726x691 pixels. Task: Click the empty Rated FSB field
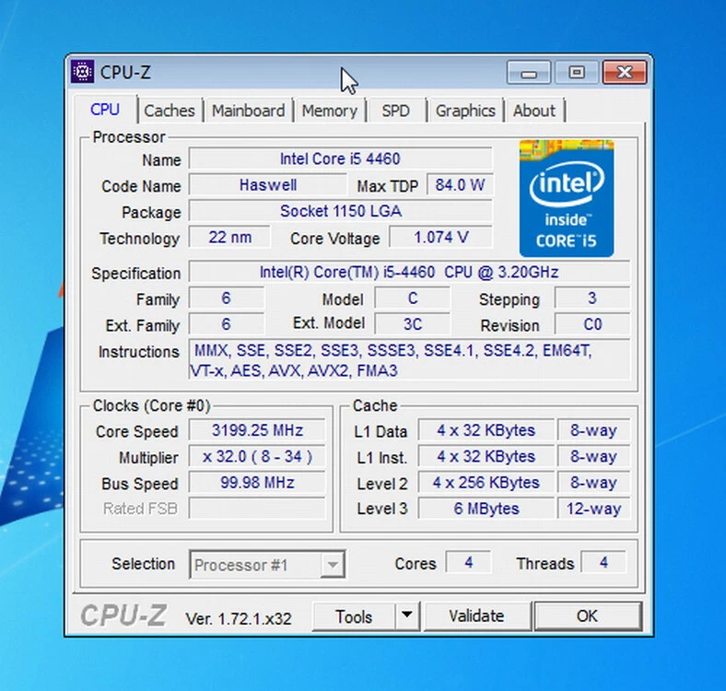click(257, 509)
